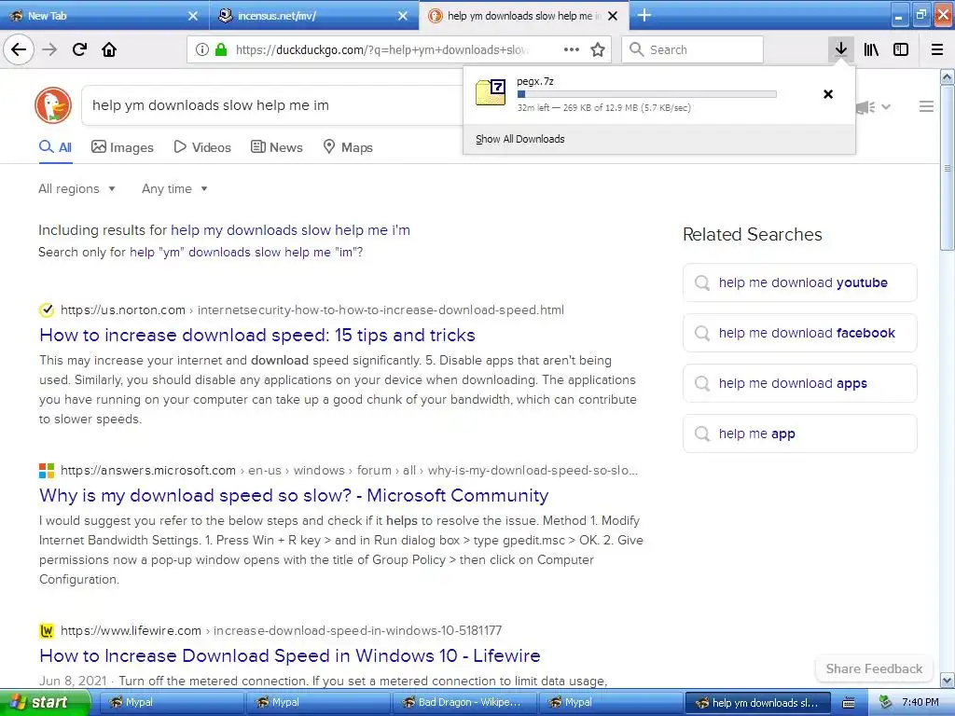
Task: Go back to the previous page
Action: point(19,50)
